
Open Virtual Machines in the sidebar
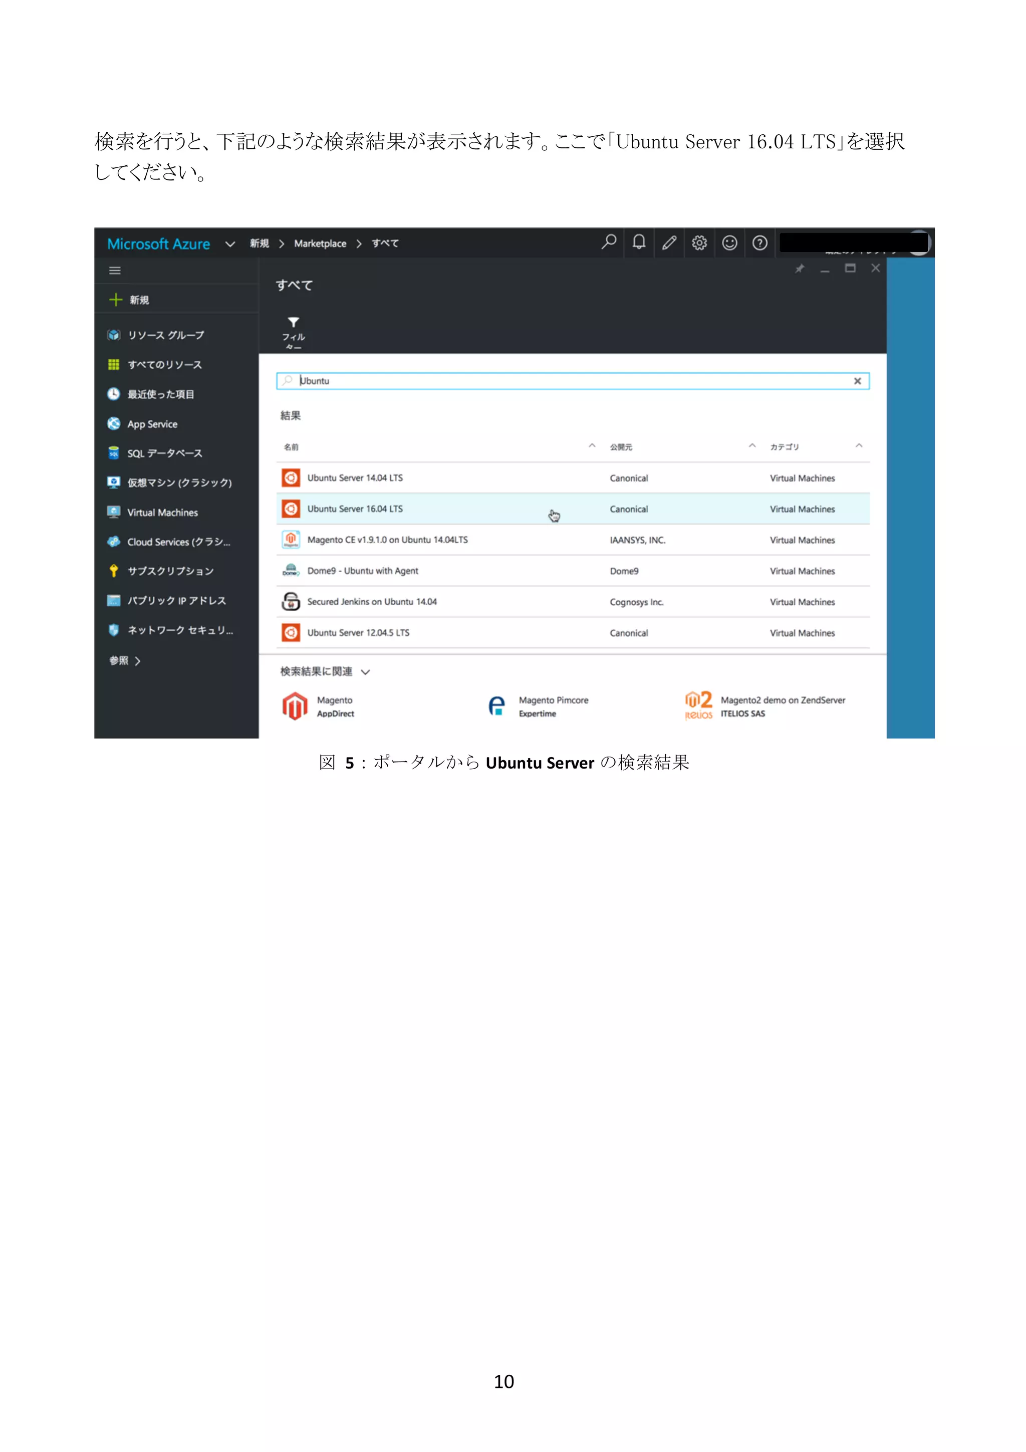click(162, 513)
